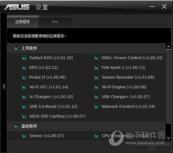Collapse the side panel with left arrow
Viewport: 173px width, 153px height.
pos(4,86)
